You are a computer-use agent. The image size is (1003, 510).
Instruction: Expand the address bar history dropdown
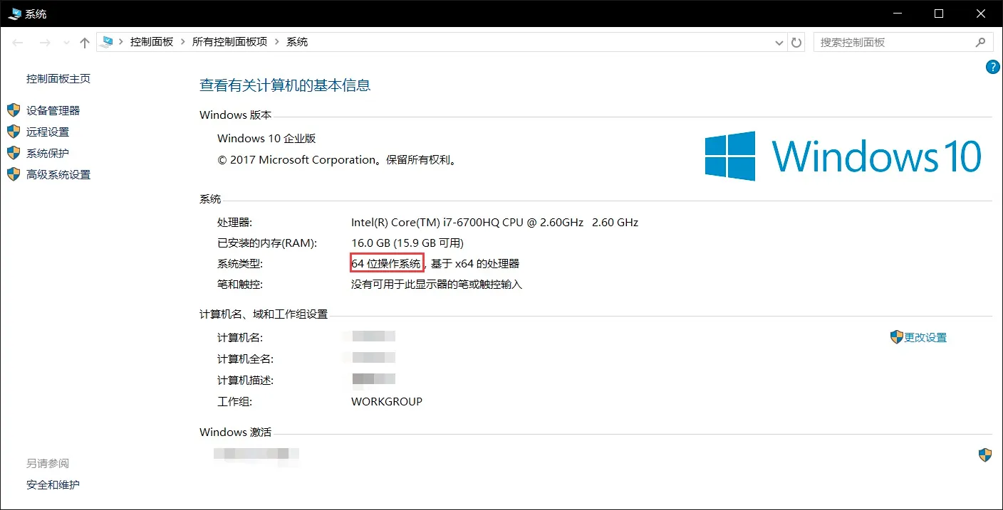779,43
